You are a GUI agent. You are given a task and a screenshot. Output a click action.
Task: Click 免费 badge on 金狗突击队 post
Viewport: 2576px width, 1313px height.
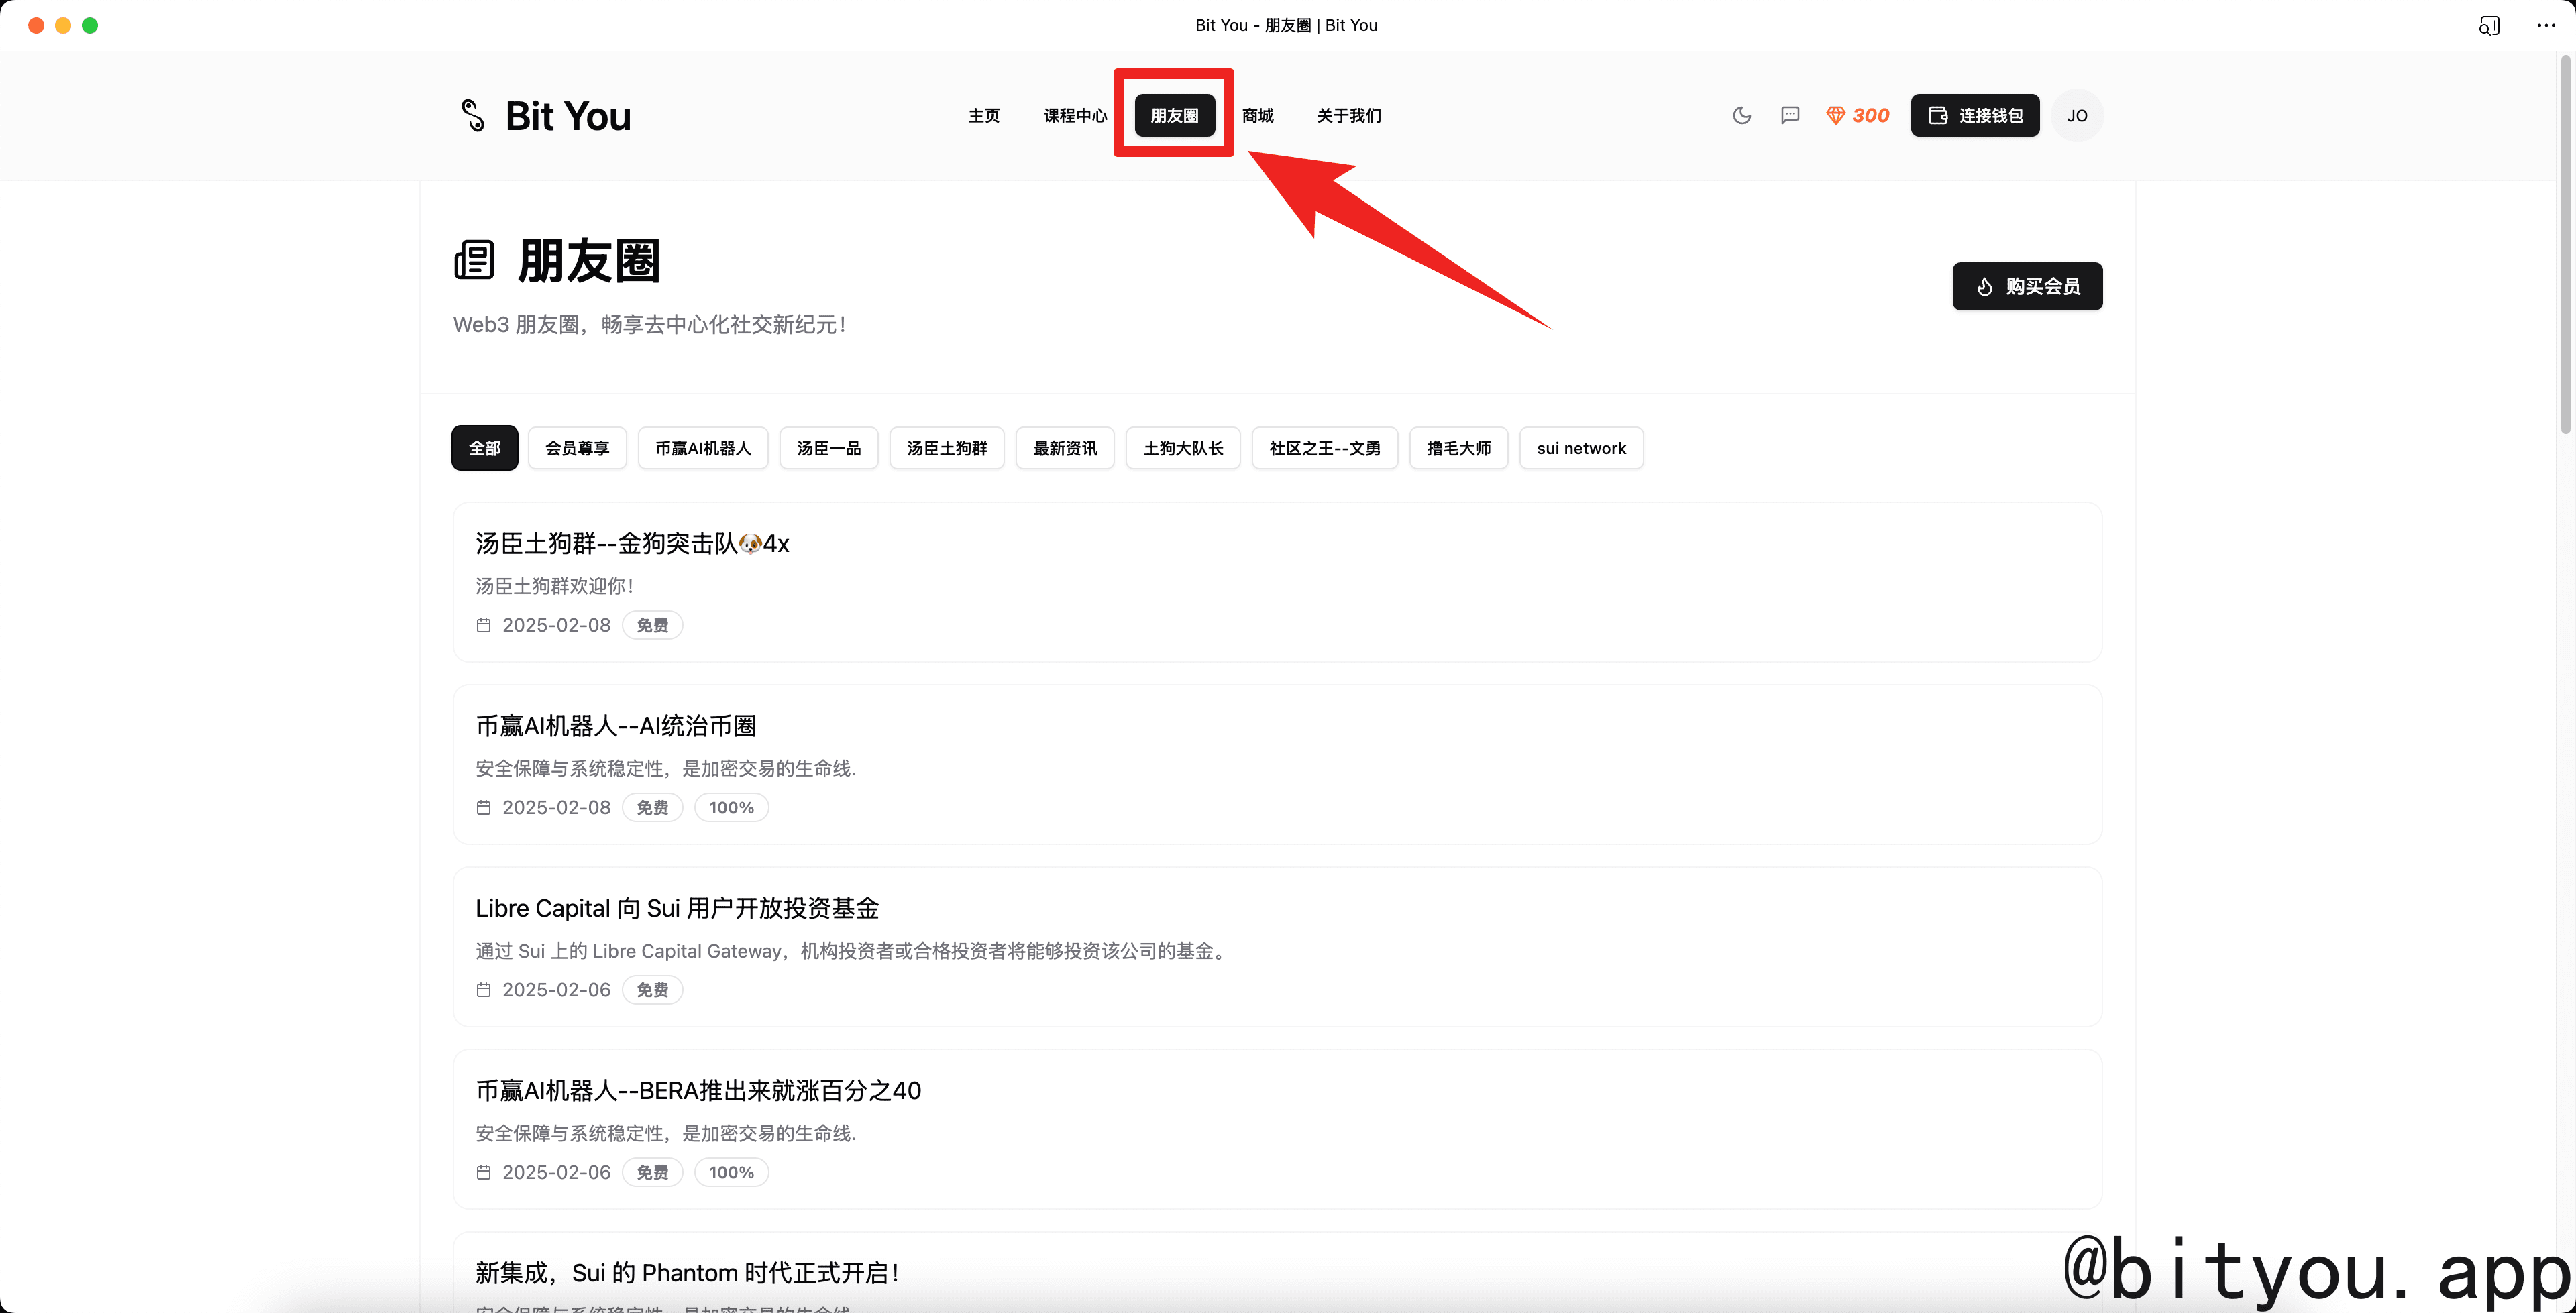point(652,626)
